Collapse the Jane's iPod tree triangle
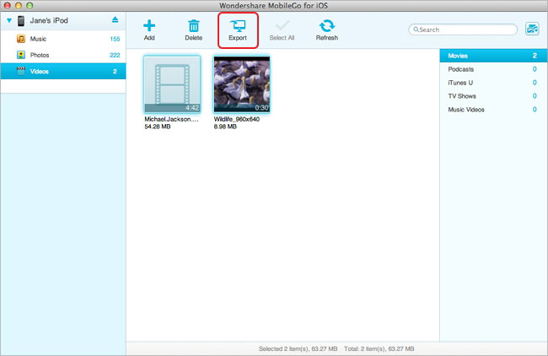548x356 pixels. coord(9,20)
